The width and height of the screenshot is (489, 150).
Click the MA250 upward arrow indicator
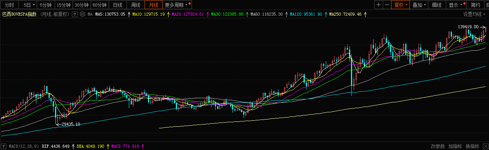point(365,14)
